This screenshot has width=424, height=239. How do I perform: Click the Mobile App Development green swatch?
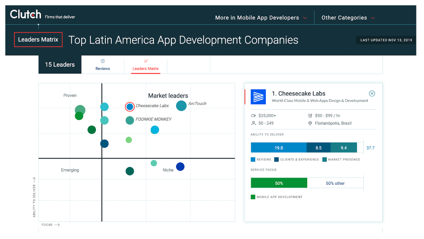pyautogui.click(x=253, y=197)
